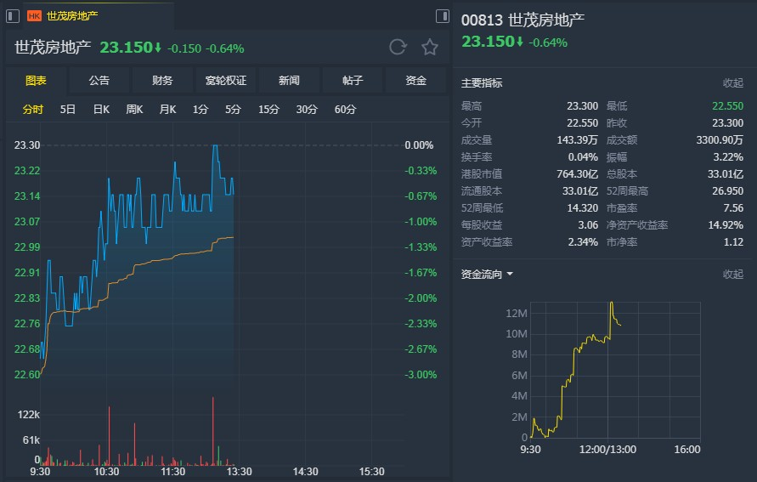
Task: Toggle the right sidebar panel icon
Action: (442, 16)
